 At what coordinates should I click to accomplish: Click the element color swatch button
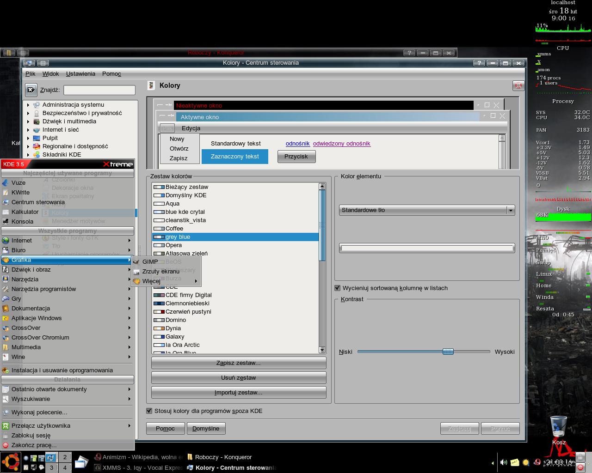pos(427,248)
